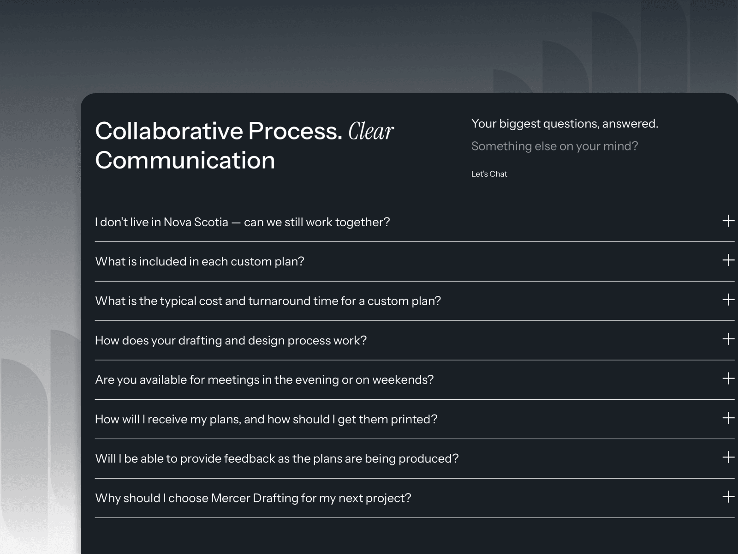Expand 'How will I receive my plans' question
This screenshot has height=554, width=738.
(x=415, y=419)
